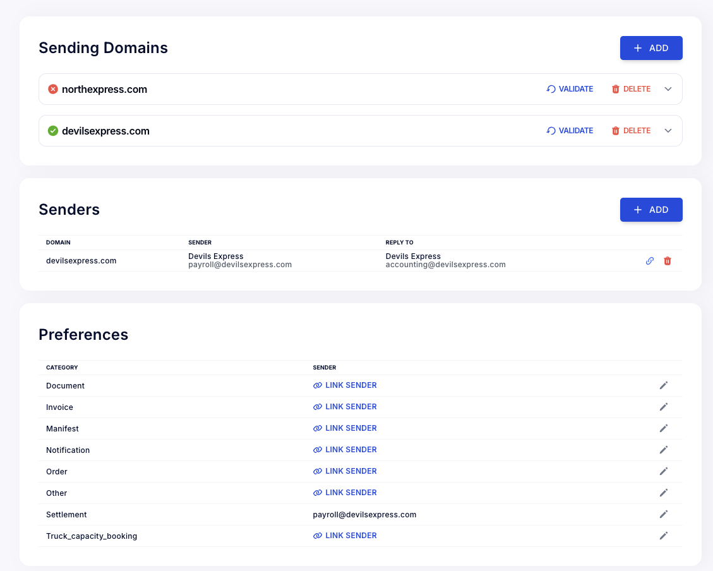The width and height of the screenshot is (713, 571).
Task: Edit the Invoice preference via pencil icon
Action: (663, 407)
